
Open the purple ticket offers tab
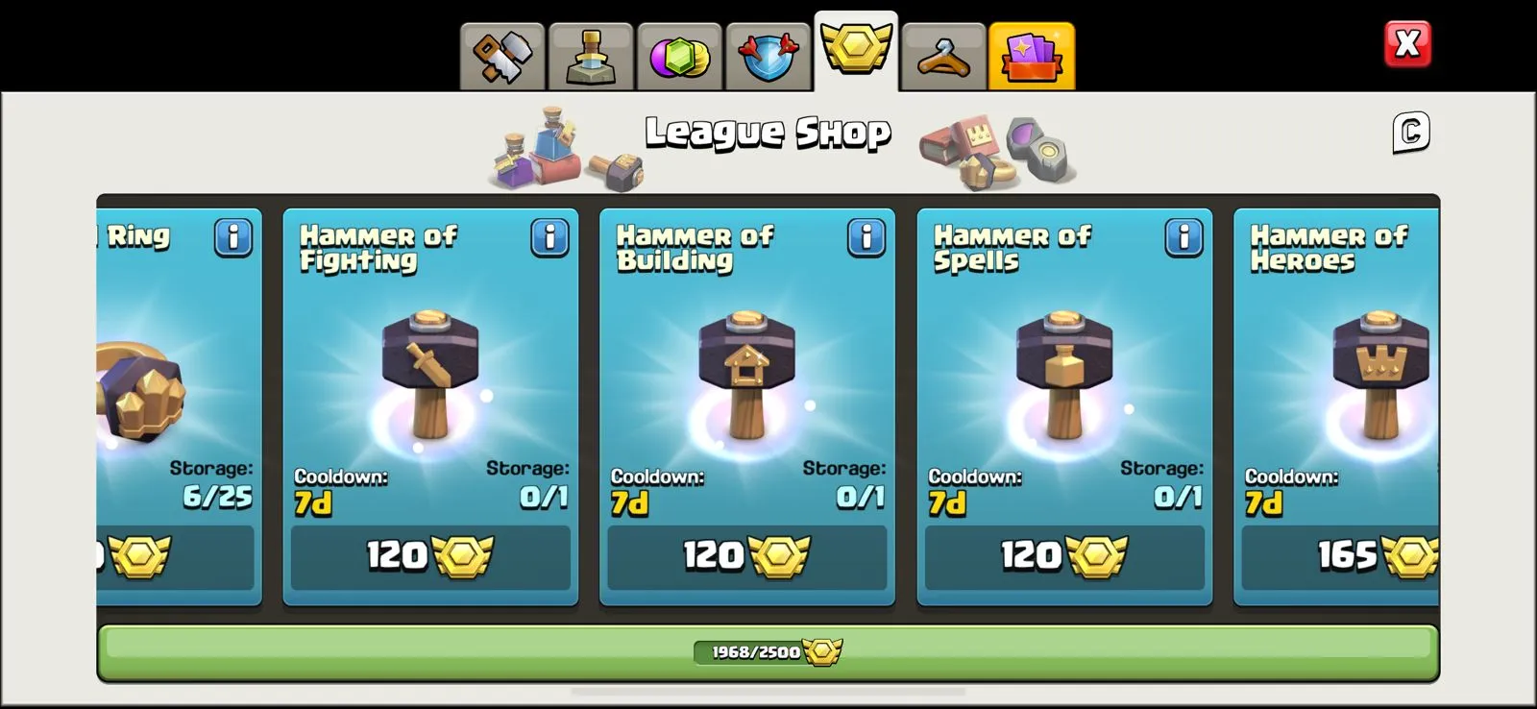coord(1032,57)
